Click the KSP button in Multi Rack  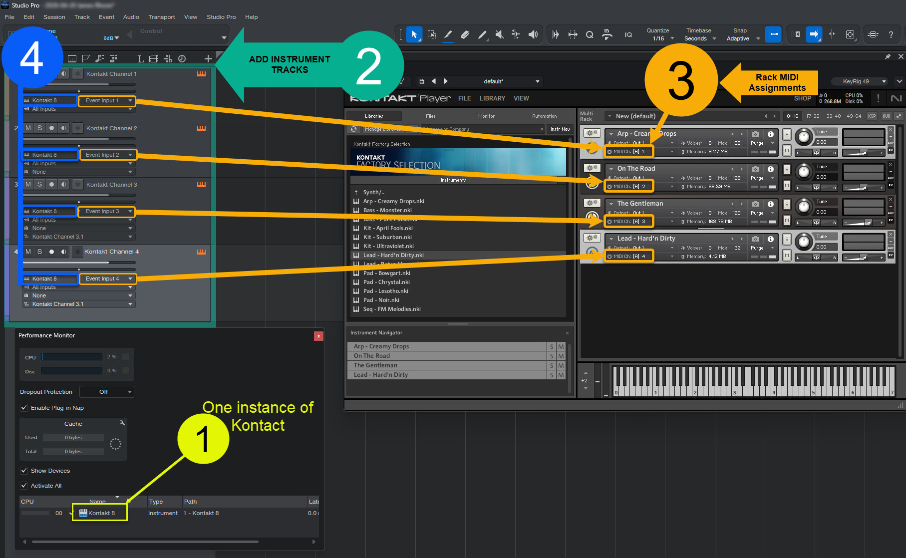(x=872, y=116)
